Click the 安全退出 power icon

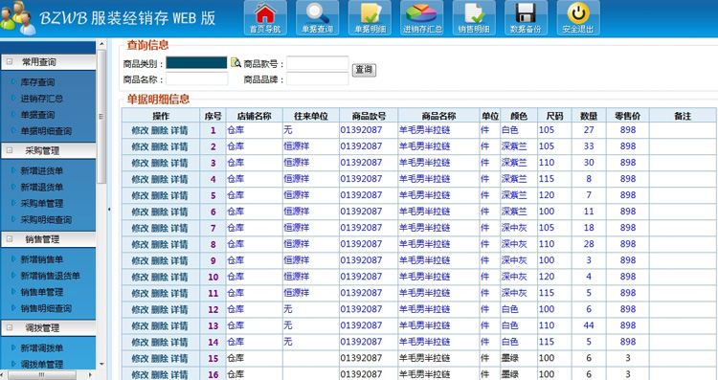(x=578, y=18)
